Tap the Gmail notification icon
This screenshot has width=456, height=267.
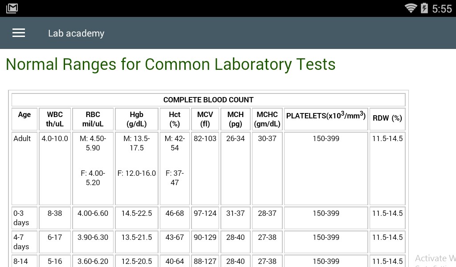tap(12, 8)
